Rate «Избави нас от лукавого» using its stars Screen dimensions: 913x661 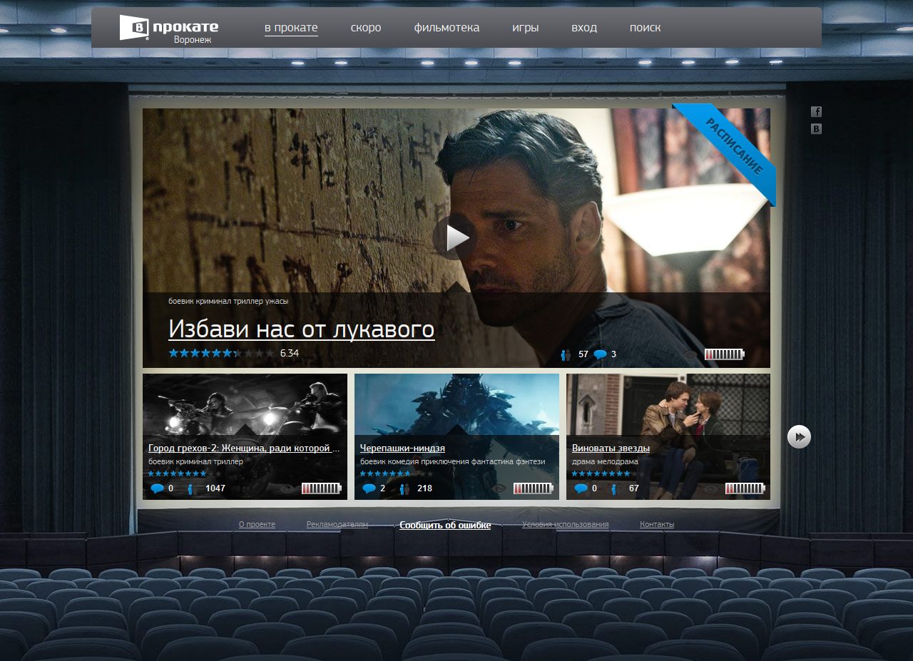(221, 353)
